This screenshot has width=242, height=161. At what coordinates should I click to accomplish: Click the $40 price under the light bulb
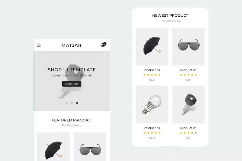click(x=152, y=138)
